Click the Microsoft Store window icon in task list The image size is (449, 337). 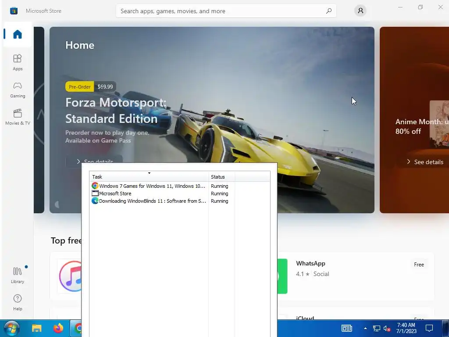tap(95, 193)
